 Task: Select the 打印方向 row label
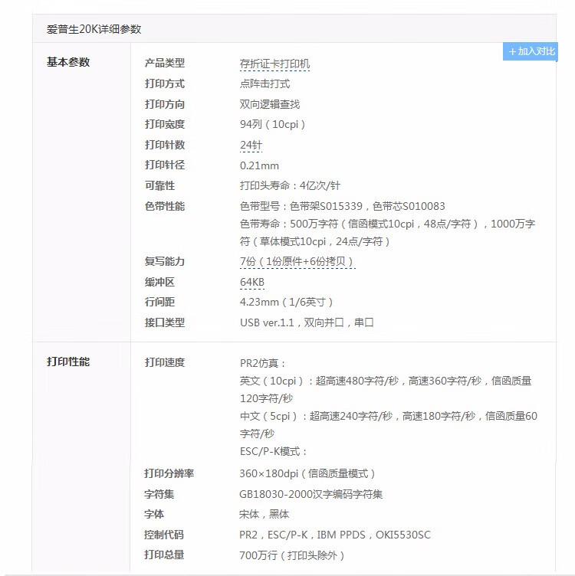pos(164,104)
